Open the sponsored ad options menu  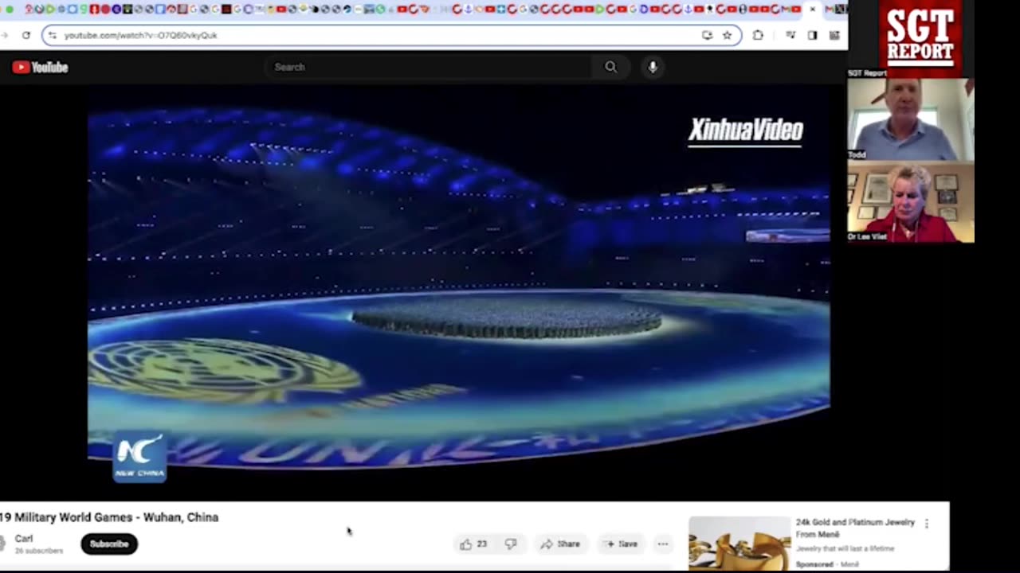pyautogui.click(x=926, y=524)
